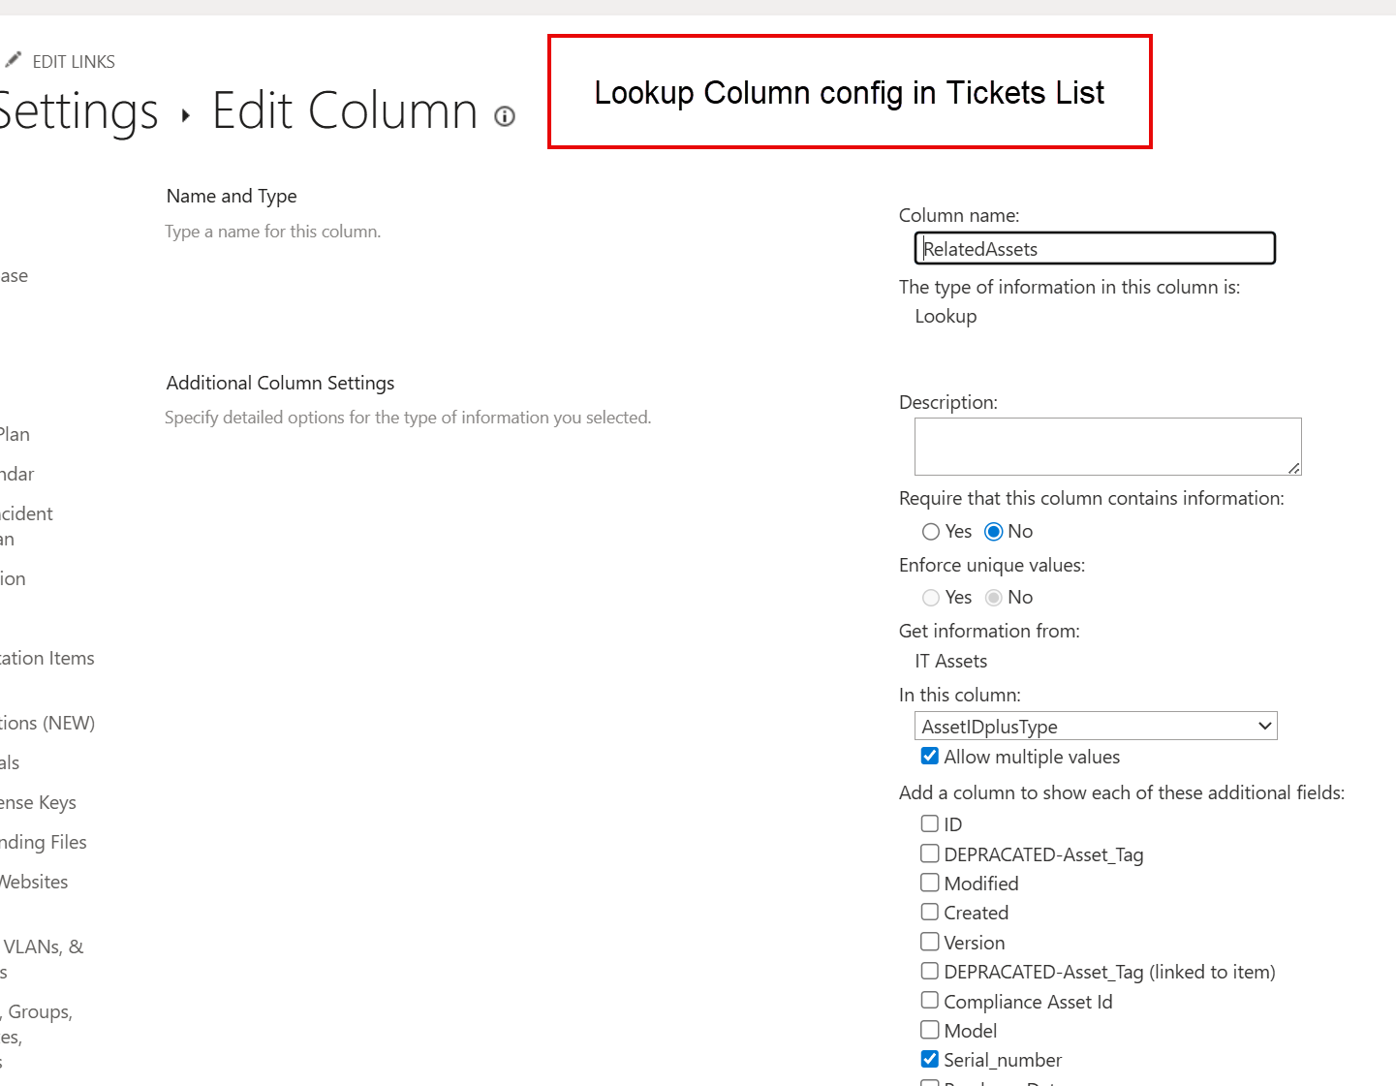This screenshot has height=1086, width=1396.
Task: Enable the Version checkbox
Action: tap(930, 942)
